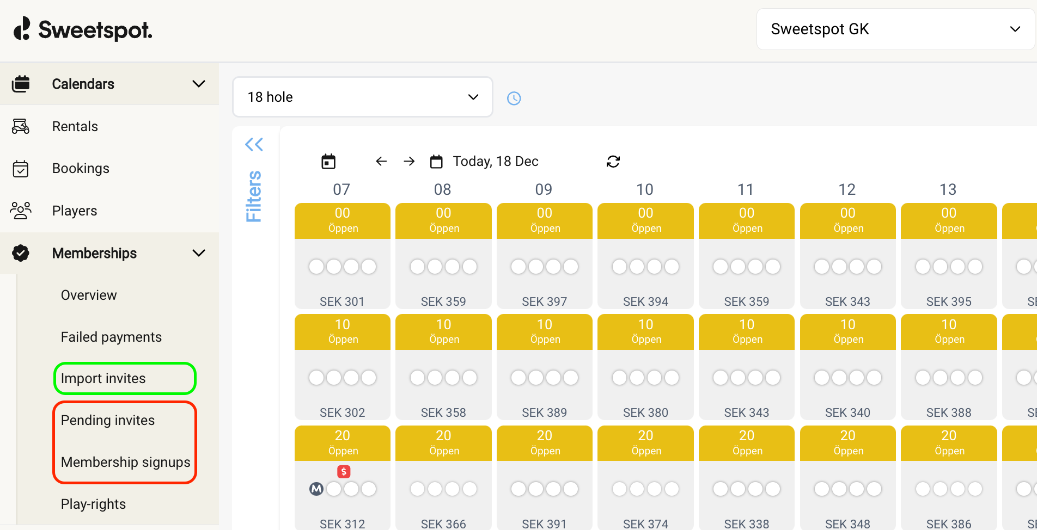Select the 12:20 Öppen tee time header

[x=848, y=443]
